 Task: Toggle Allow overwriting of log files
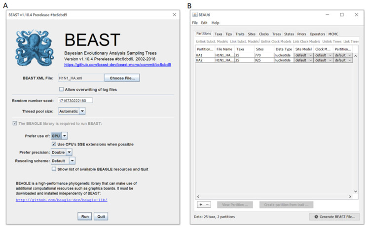coord(61,89)
